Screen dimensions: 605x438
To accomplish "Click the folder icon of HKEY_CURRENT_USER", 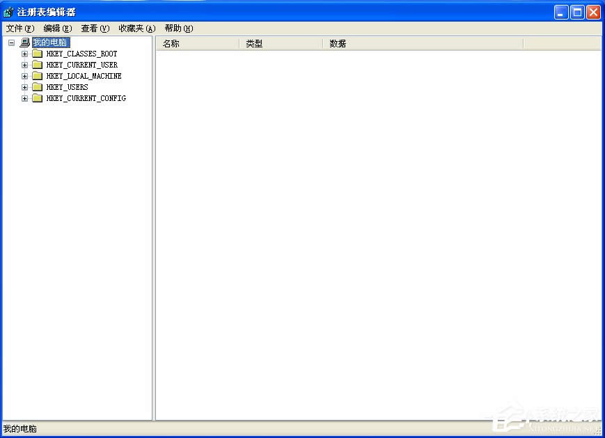I will pos(37,65).
